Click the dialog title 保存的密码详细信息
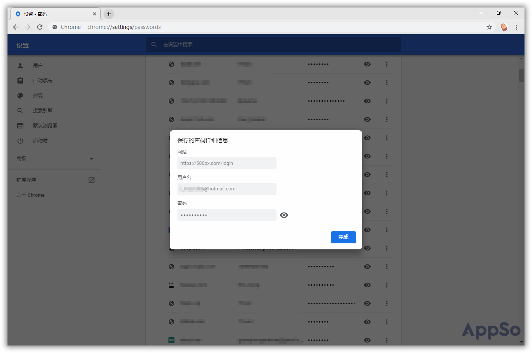Viewport: 532px width, 353px height. [203, 140]
